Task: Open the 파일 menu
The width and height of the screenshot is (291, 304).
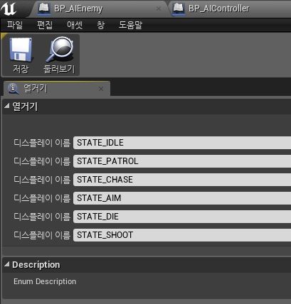Action: [15, 25]
